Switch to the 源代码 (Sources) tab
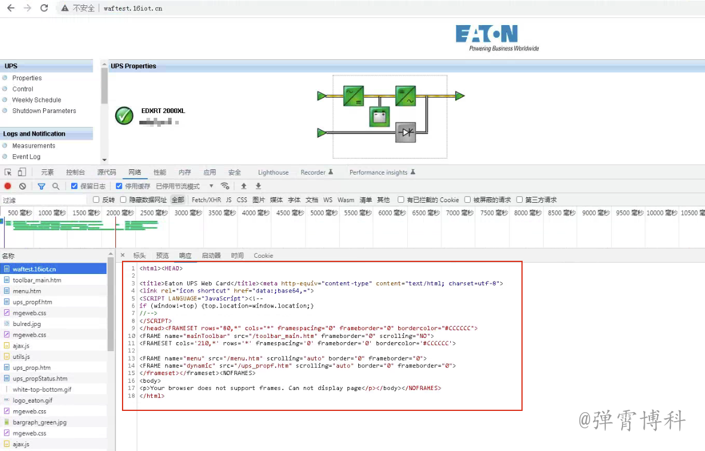This screenshot has width=705, height=451. 106,172
